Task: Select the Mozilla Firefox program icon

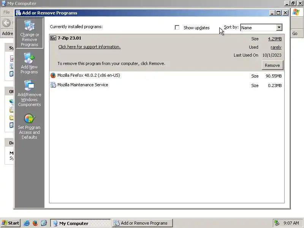Action: [x=53, y=75]
